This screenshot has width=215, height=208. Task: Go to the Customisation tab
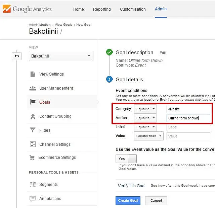pos(133,9)
